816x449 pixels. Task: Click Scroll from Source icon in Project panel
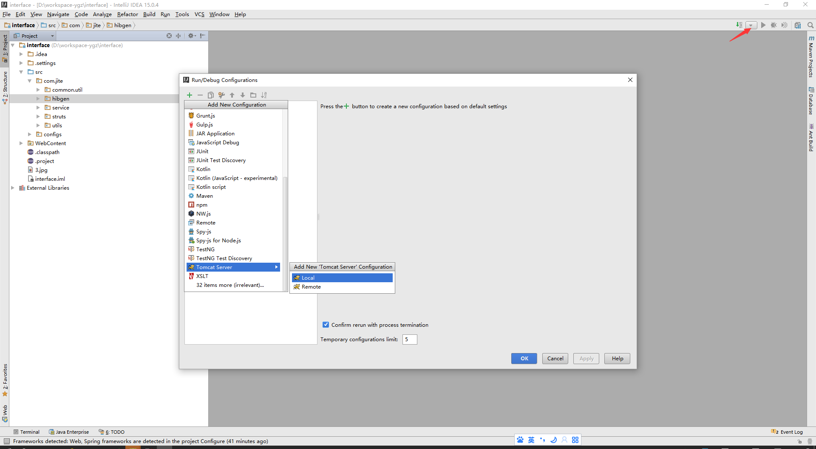(169, 36)
